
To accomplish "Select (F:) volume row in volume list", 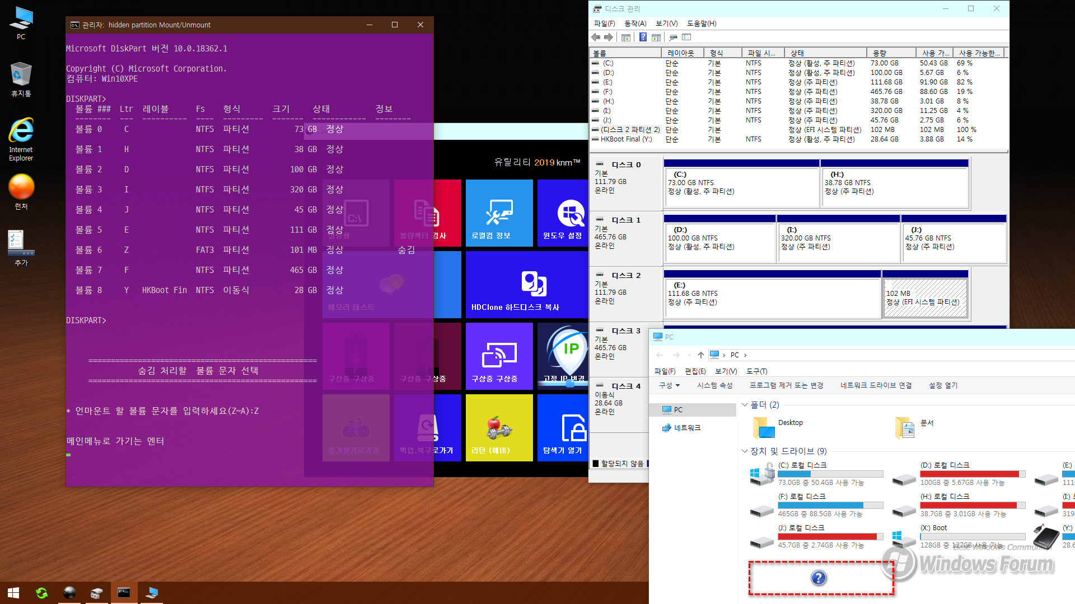I will pos(798,92).
